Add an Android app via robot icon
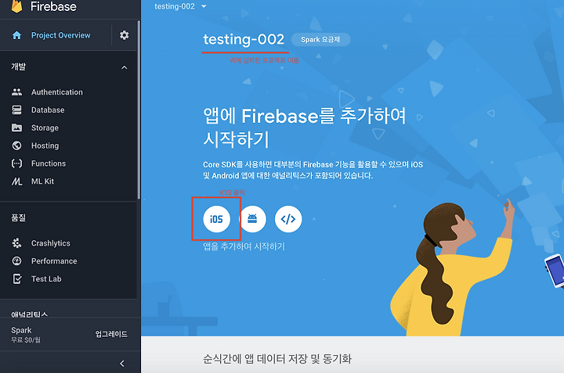Image resolution: width=564 pixels, height=373 pixels. point(252,219)
